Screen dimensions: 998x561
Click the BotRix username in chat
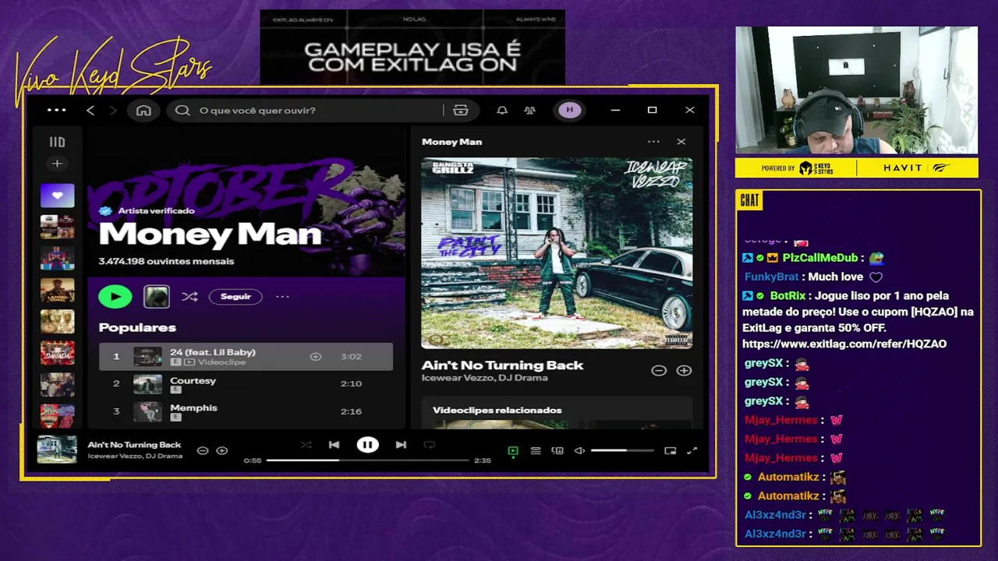(x=787, y=296)
